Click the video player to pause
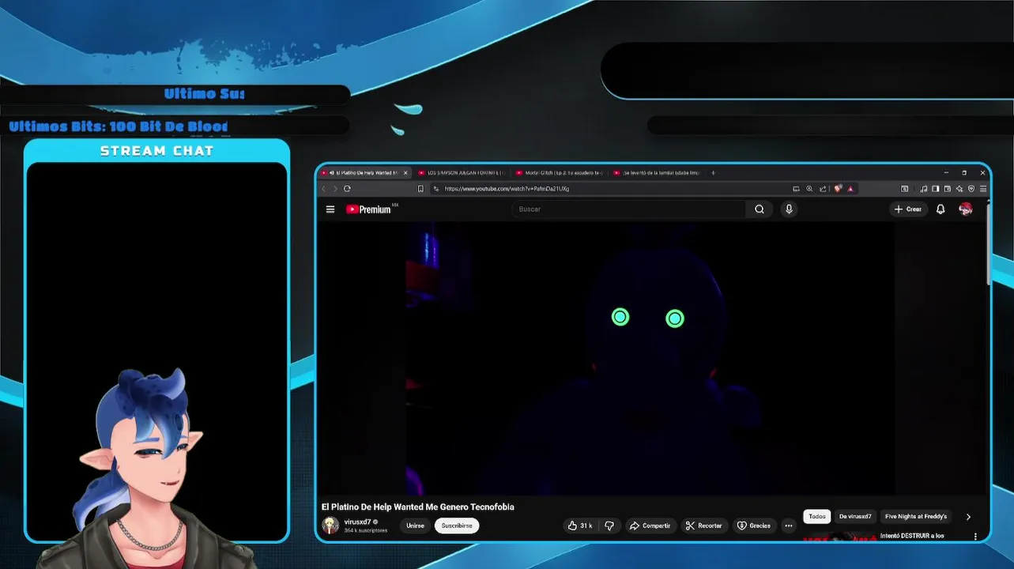 (650, 358)
